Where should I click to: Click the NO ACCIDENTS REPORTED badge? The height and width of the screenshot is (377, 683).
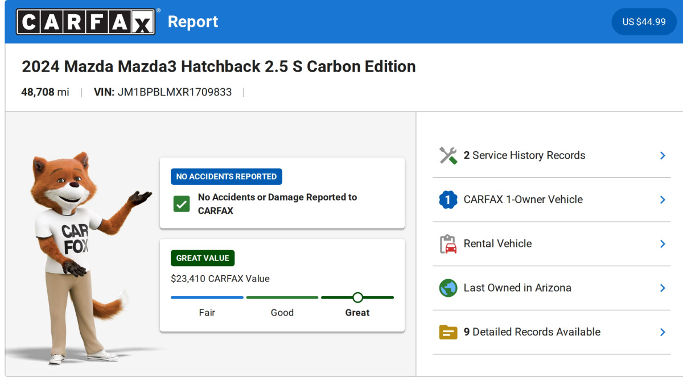pos(227,176)
